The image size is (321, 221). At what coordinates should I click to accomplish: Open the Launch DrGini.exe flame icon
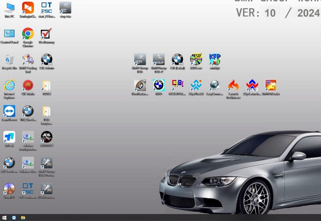coord(233,89)
